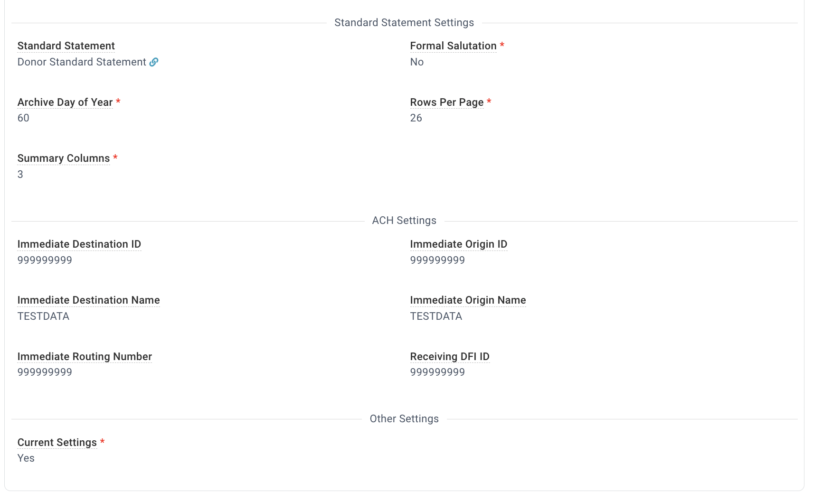Select the Immediate Routing Number label
The height and width of the screenshot is (501, 813).
85,357
